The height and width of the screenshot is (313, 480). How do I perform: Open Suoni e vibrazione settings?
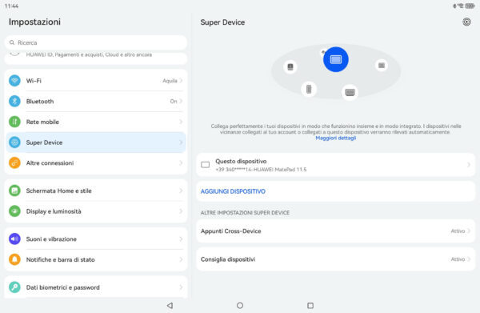(x=96, y=239)
